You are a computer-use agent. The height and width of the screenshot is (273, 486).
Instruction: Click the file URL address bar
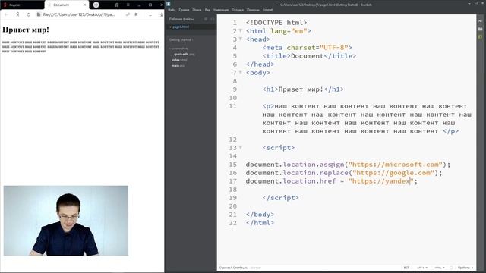(79, 14)
